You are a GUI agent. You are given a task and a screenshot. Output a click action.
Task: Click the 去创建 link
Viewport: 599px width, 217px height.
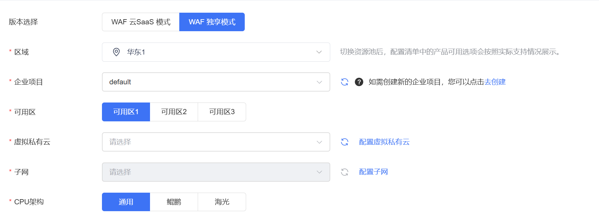coord(495,82)
